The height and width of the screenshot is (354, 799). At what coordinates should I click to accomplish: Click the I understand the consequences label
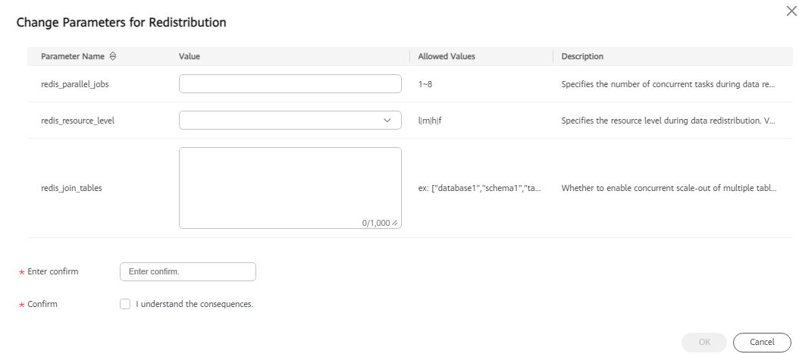(194, 305)
